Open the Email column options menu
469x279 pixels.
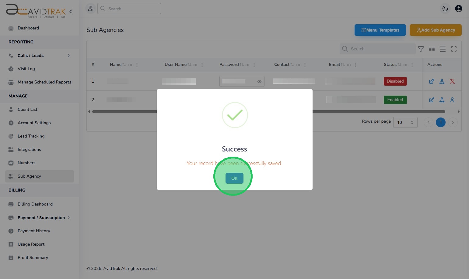click(x=355, y=65)
